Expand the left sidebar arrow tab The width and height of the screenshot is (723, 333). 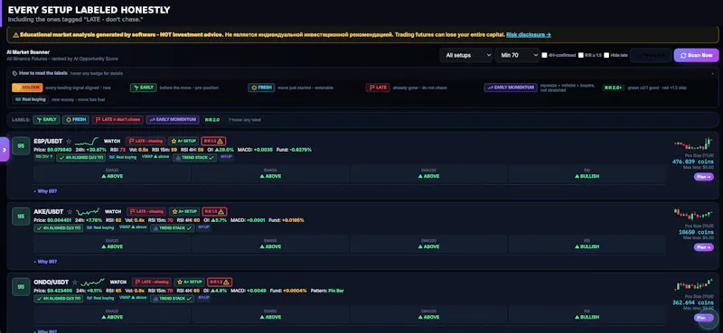[5, 149]
